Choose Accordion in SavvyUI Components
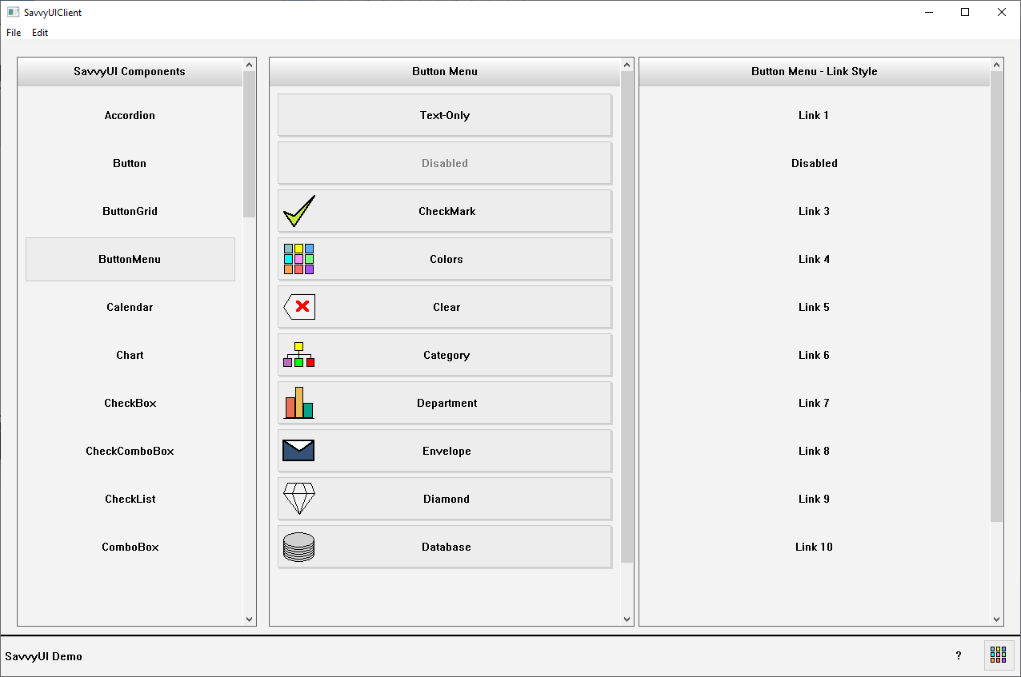 pos(130,115)
